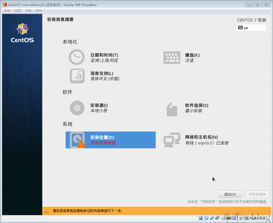Open the 设备 menu

pos(28,11)
